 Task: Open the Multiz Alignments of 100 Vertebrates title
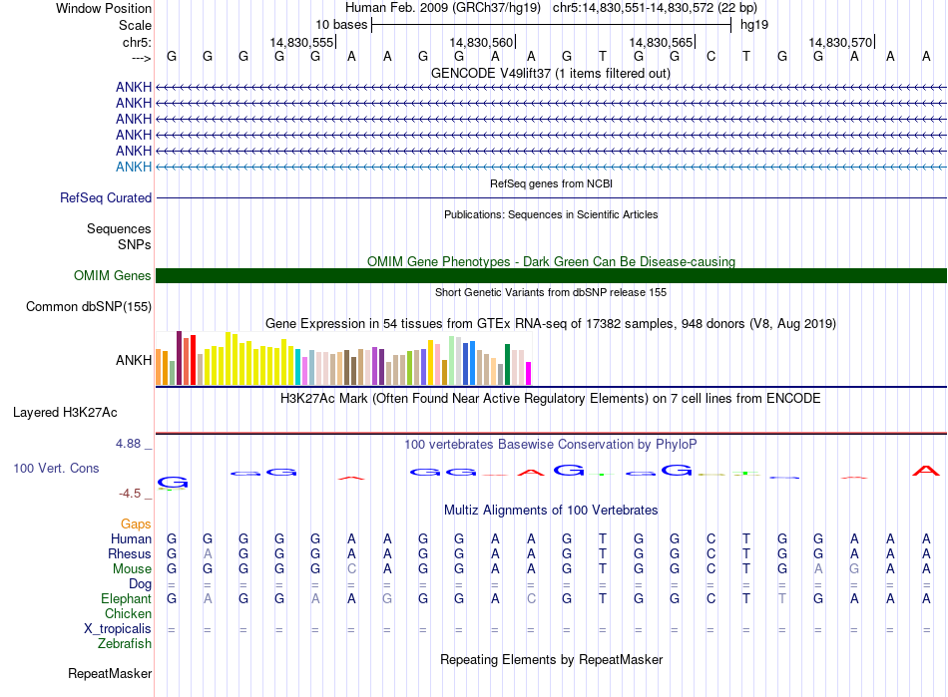(551, 511)
